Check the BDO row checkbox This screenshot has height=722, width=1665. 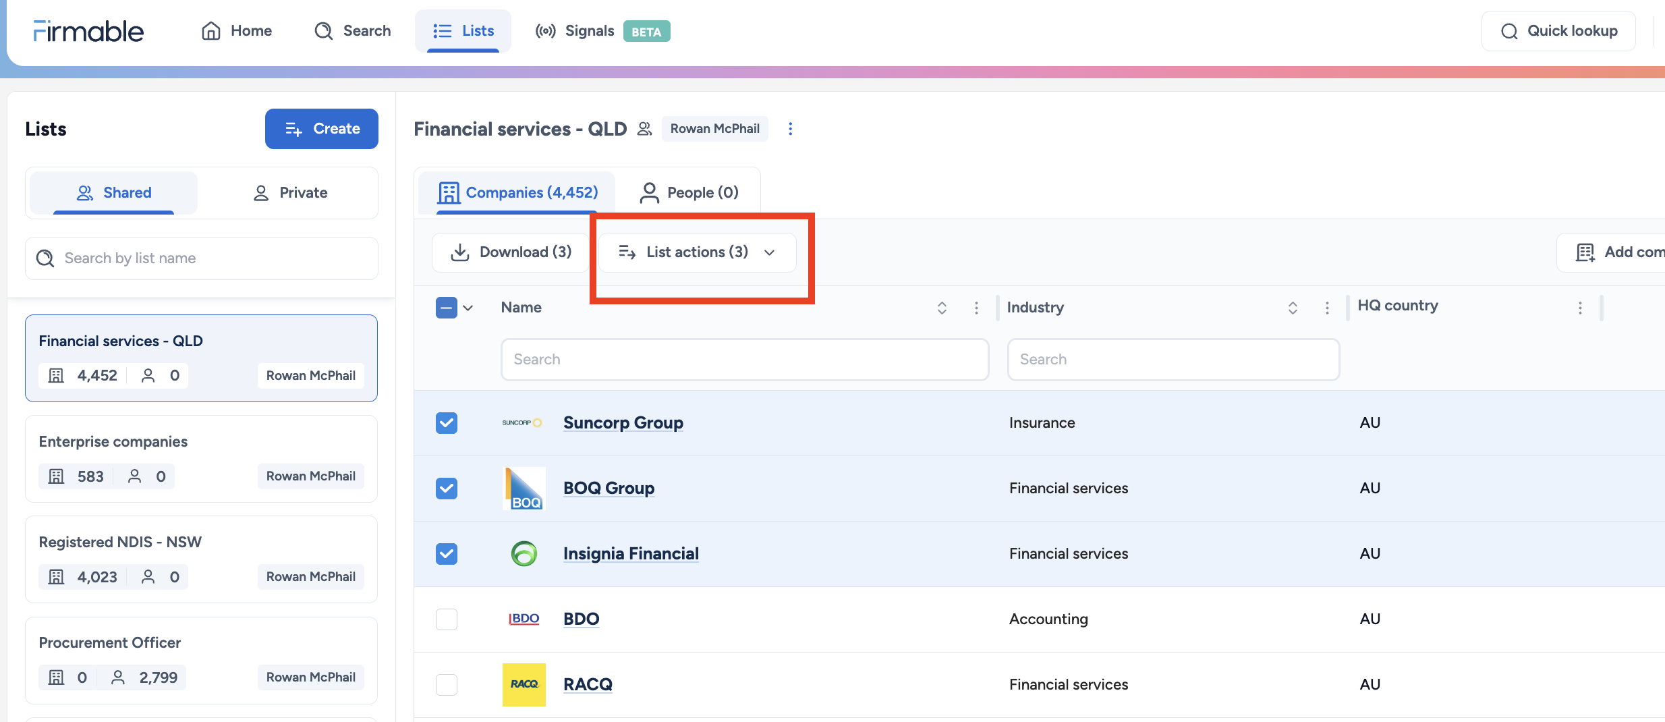pos(446,619)
